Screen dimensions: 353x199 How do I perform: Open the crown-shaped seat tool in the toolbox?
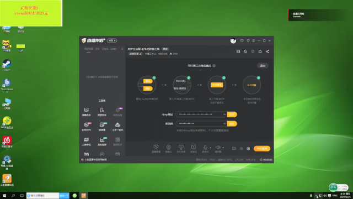[87, 142]
